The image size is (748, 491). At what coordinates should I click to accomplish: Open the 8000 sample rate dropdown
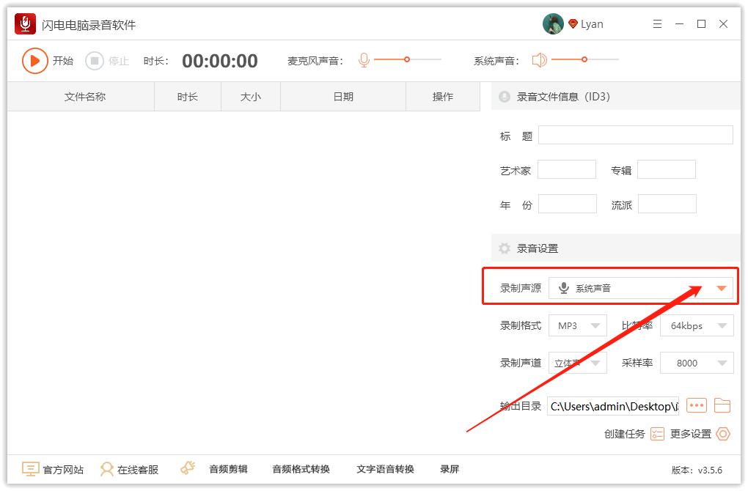pyautogui.click(x=722, y=363)
